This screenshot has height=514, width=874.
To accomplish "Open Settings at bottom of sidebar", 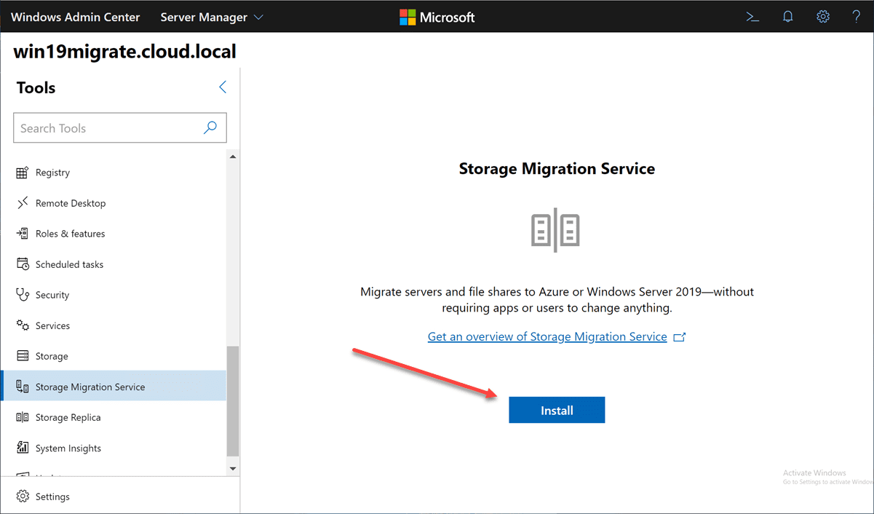I will coord(52,496).
